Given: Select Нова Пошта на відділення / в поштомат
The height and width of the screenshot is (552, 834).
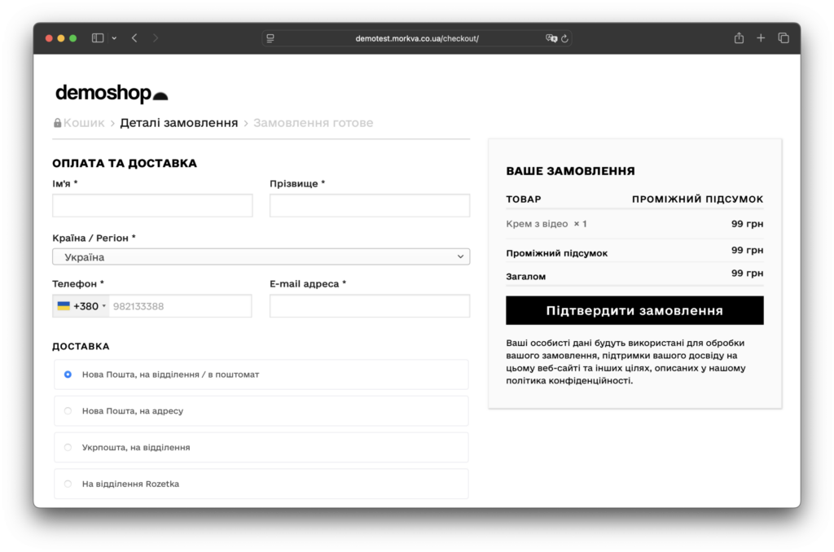Looking at the screenshot, I should click(261, 375).
